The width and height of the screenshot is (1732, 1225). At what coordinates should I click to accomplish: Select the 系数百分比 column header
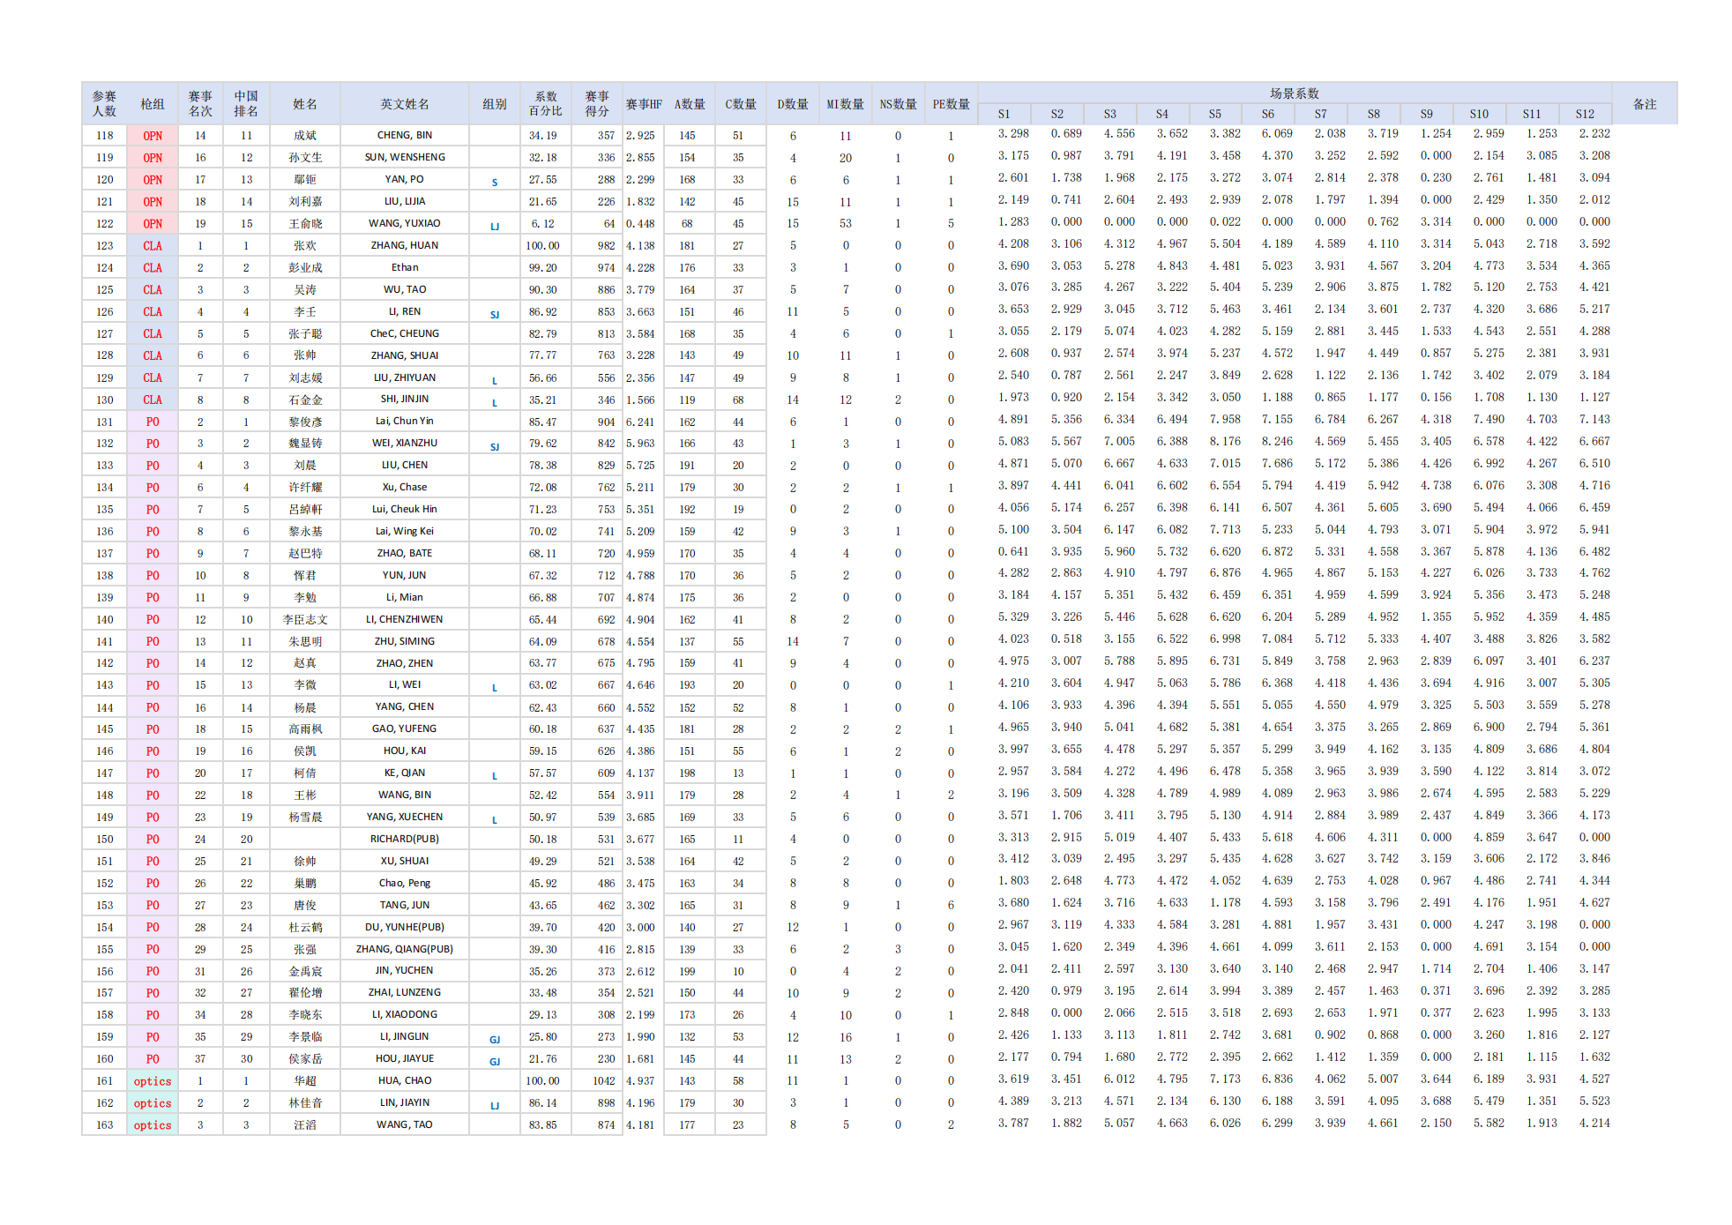coord(545,104)
